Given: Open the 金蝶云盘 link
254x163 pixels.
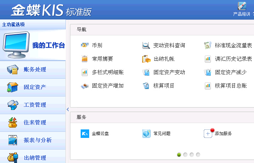Looking at the screenshot, I should click(100, 134).
